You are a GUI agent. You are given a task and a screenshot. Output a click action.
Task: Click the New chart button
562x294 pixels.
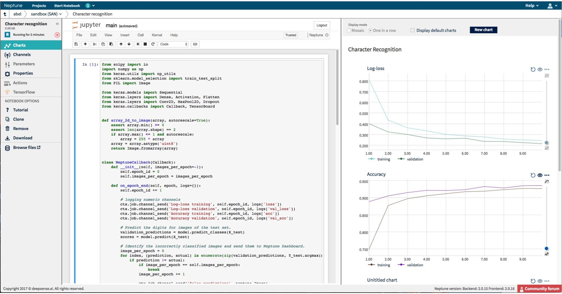483,30
